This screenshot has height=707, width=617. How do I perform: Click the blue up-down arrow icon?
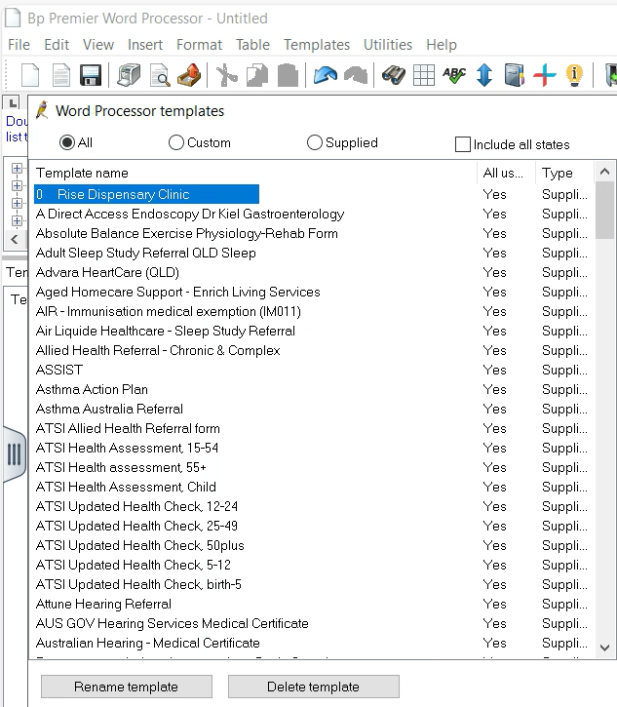[x=484, y=75]
